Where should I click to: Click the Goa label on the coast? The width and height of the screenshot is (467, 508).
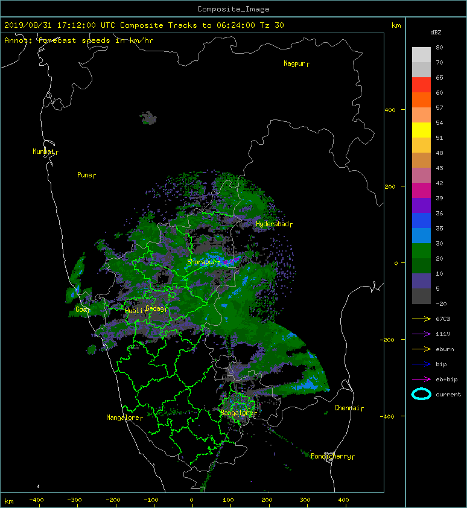[x=81, y=310]
